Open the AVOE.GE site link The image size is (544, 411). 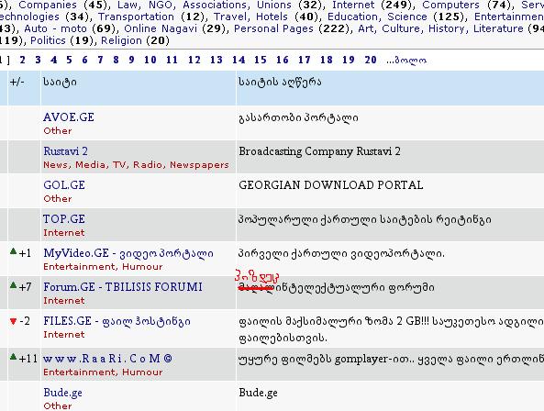point(69,117)
